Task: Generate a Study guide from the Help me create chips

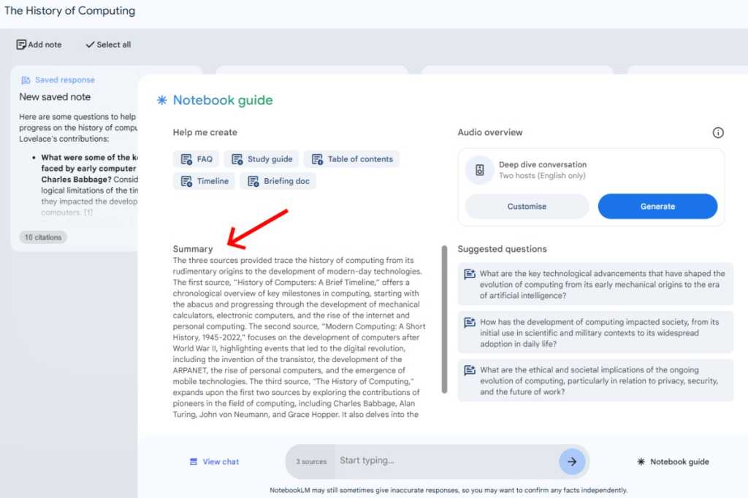Action: point(261,158)
